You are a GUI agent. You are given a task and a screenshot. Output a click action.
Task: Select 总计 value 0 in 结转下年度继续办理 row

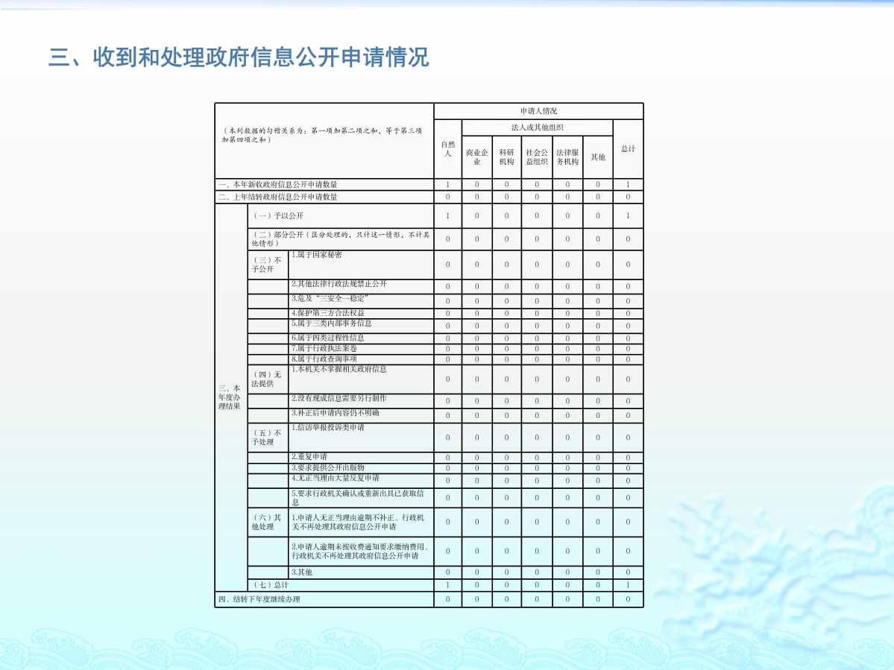(628, 599)
